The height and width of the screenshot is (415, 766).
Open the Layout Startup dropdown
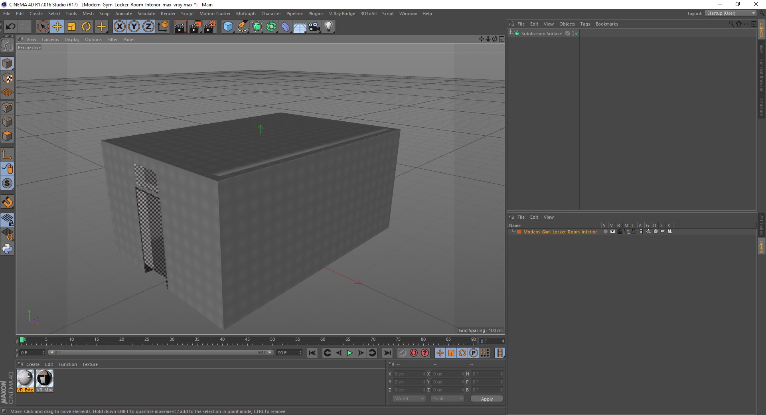pos(730,13)
